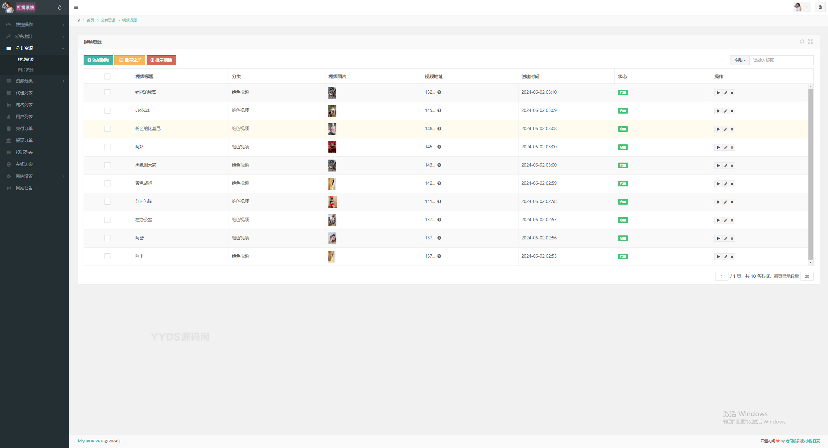
Task: Play the 销冠的秘密 video row
Action: pyautogui.click(x=718, y=93)
